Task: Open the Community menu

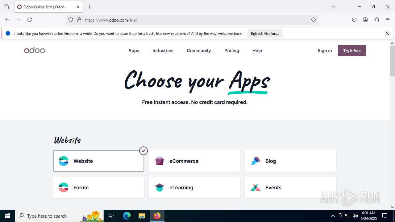Action: 199,51
